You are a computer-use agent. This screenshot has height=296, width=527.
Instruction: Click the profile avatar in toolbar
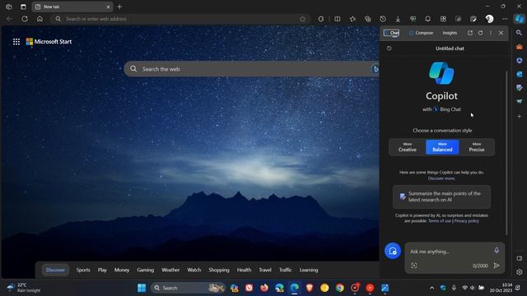pos(489,19)
